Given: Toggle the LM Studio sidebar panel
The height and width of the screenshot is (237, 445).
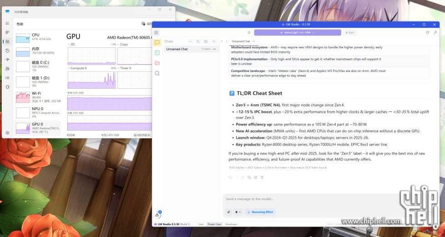Looking at the screenshot, I should point(156,32).
